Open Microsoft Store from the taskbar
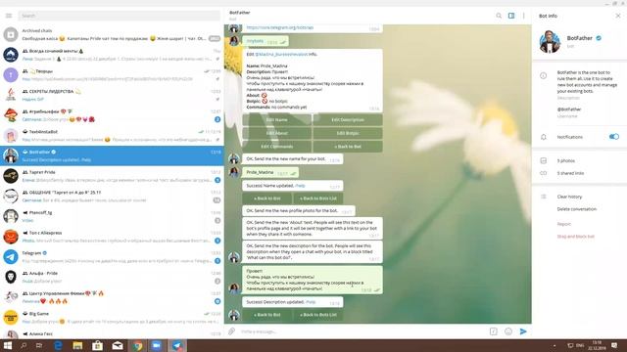 click(x=97, y=345)
